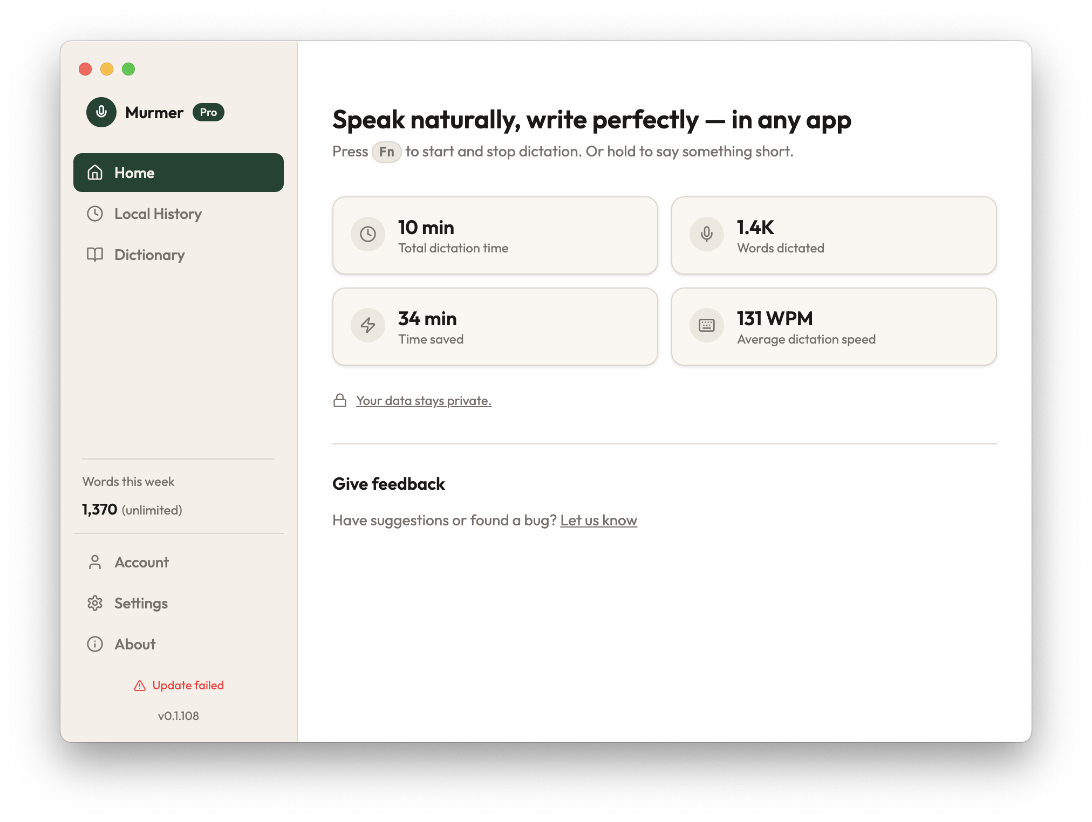Click the lock icon next to privacy link

[339, 400]
